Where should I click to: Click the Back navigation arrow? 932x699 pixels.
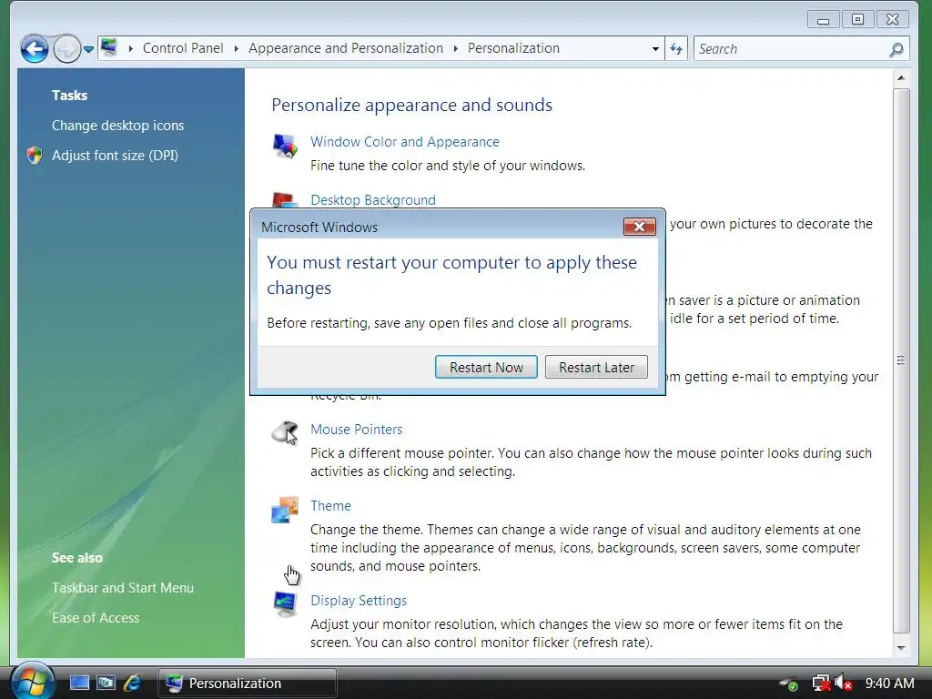[x=35, y=49]
